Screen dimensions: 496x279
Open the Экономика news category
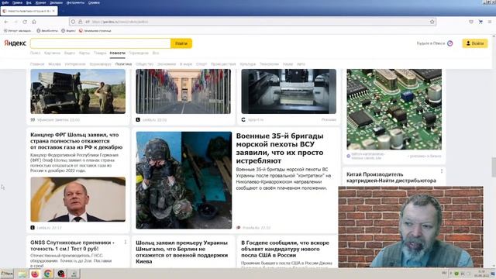(x=167, y=64)
